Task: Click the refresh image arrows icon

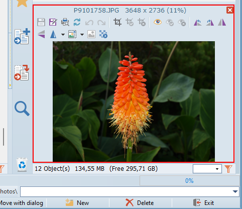Action: 77,22
